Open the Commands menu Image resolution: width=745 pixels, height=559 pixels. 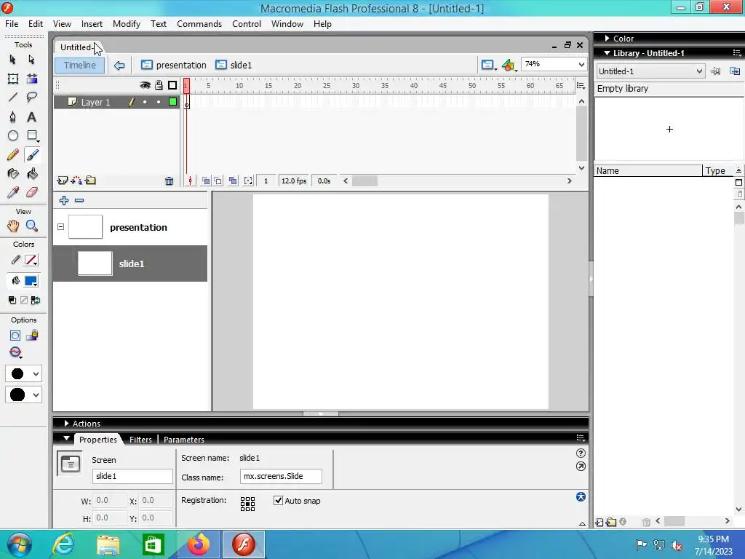point(199,24)
